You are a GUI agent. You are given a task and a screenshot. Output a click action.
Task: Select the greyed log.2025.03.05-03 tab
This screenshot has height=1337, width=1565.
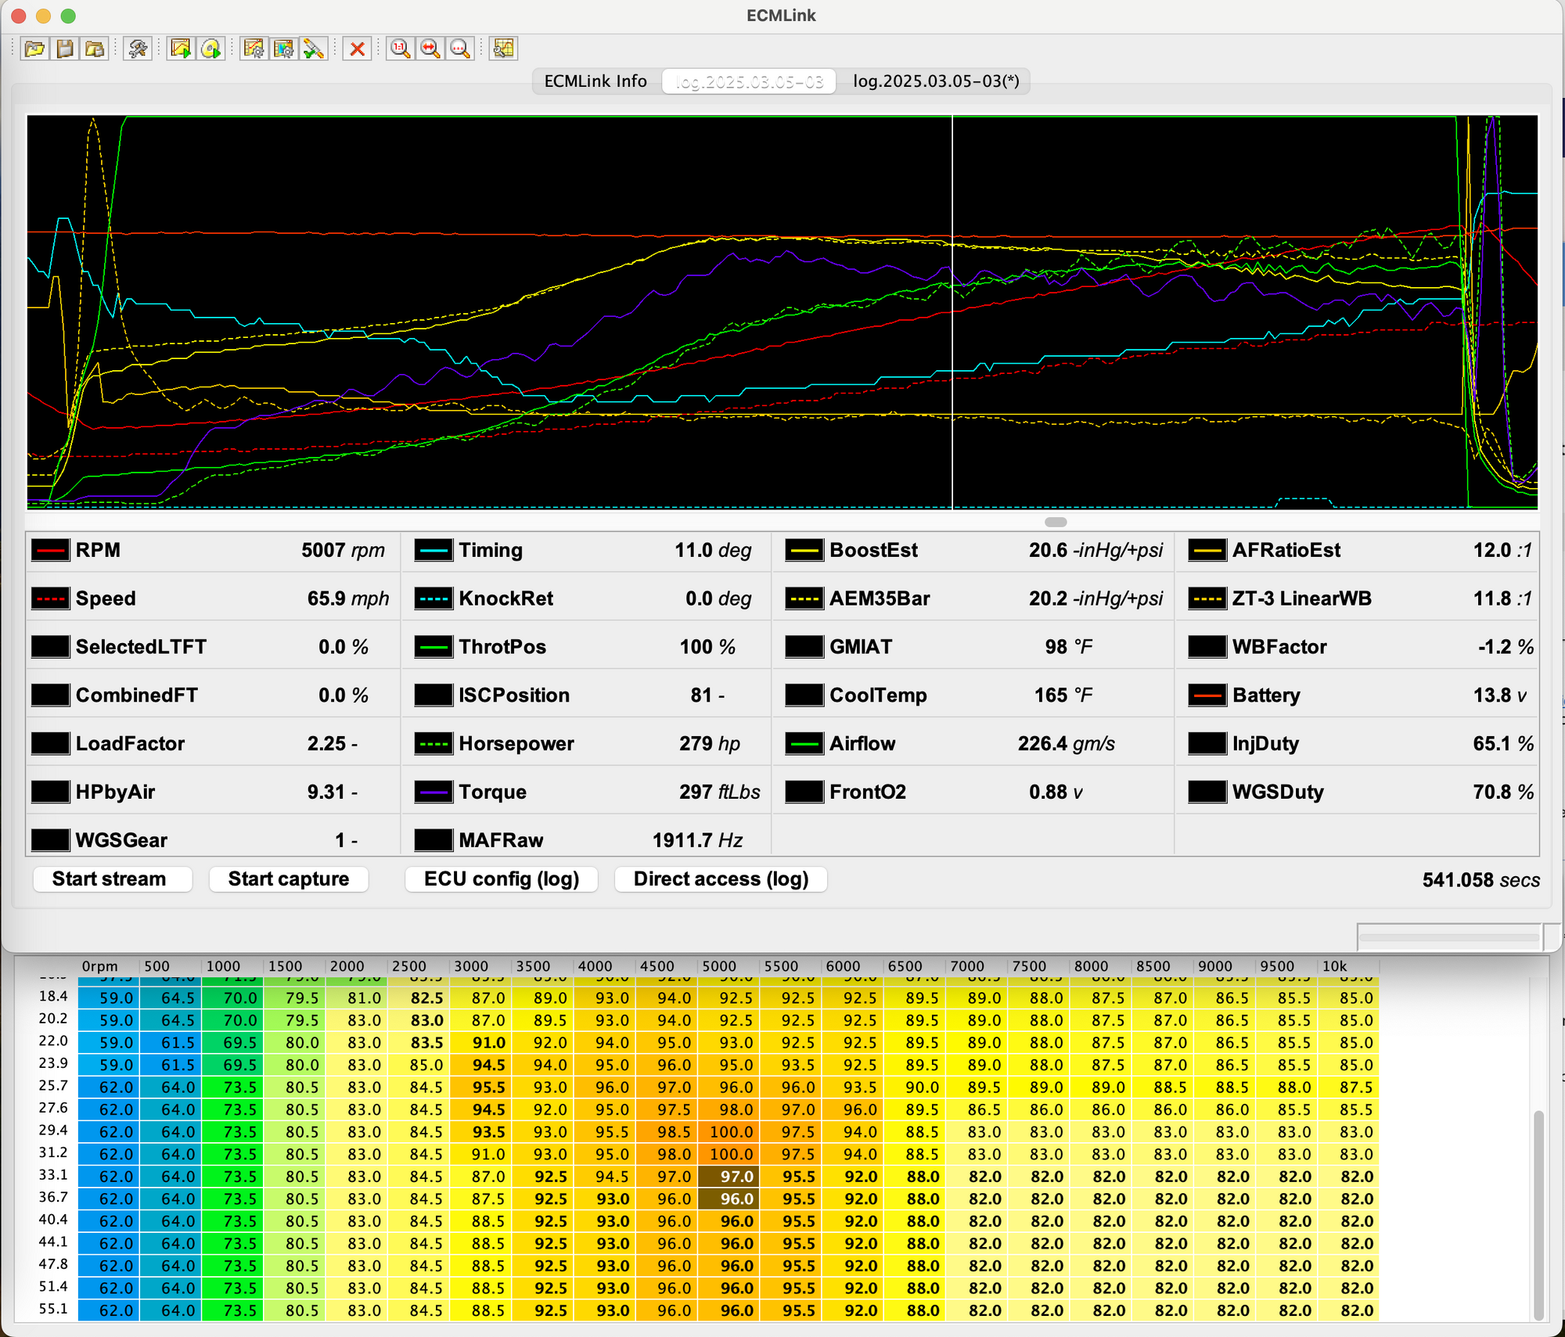tap(749, 81)
